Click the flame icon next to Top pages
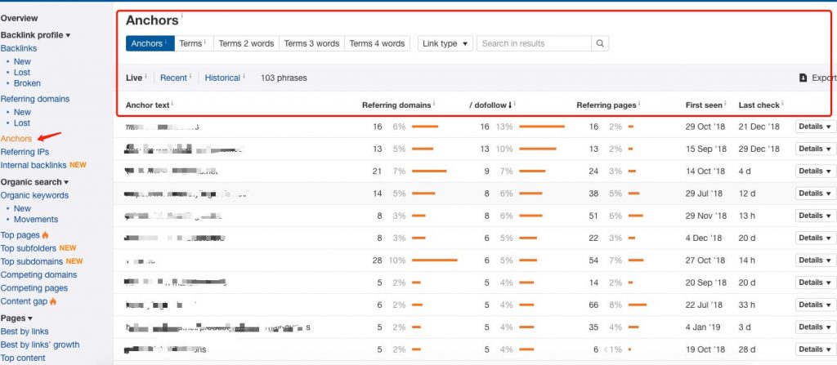 pos(46,235)
